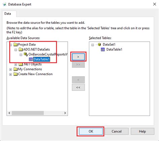This screenshot has height=141, width=159.
Task: Click the My Connections folder icon
Action: click(x=15, y=69)
